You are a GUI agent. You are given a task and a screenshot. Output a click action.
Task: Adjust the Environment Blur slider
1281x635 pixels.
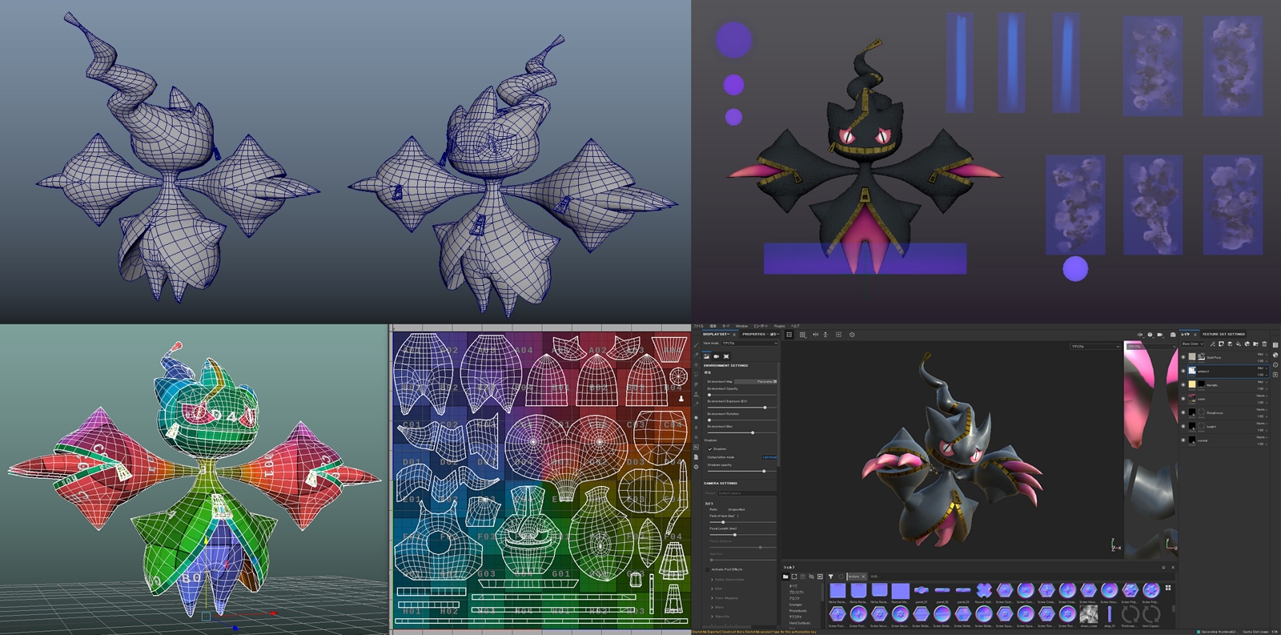[742, 432]
